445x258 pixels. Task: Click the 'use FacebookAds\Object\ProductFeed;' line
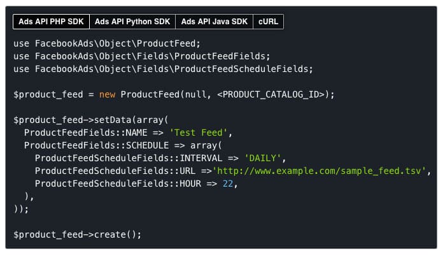coord(107,44)
